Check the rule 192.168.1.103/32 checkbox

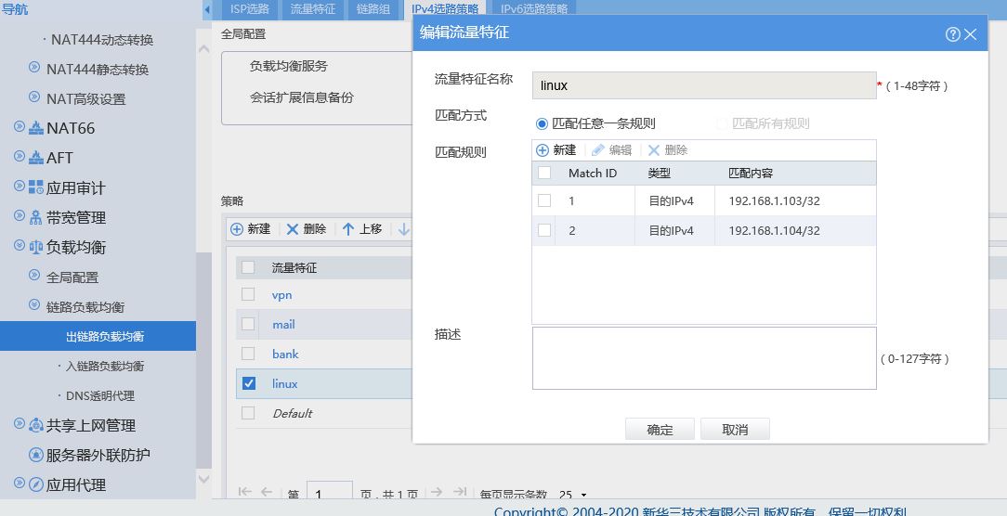pos(544,200)
